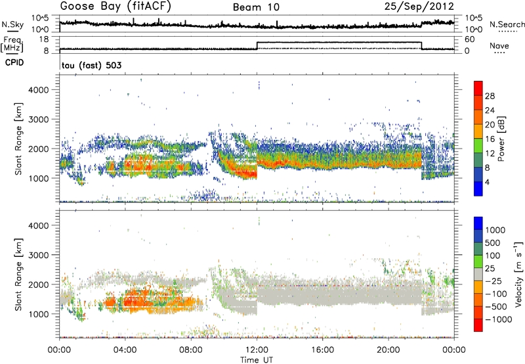Pick the blue bottom segment of Power color bar
This screenshot has width=525, height=364.
tap(478, 189)
